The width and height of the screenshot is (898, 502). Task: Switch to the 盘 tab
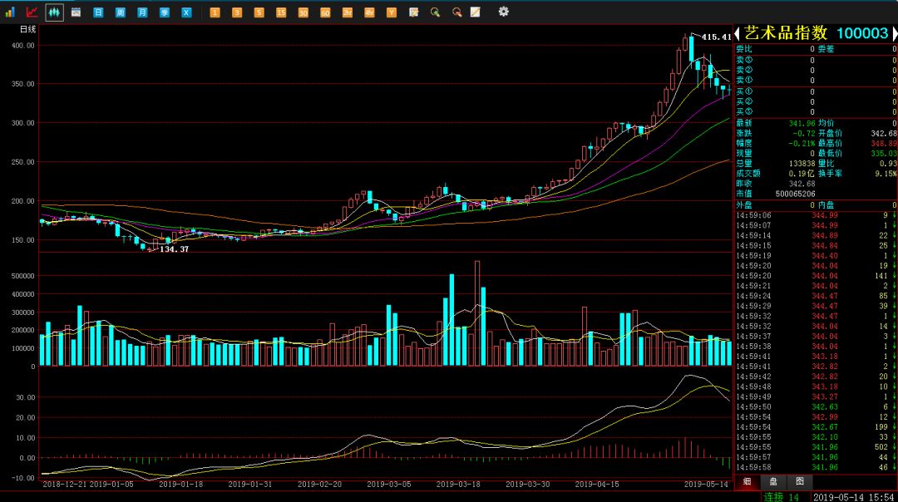tap(773, 482)
